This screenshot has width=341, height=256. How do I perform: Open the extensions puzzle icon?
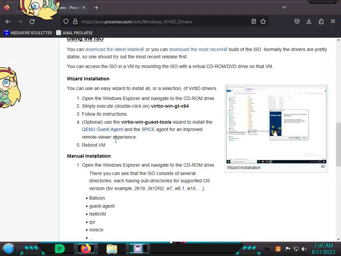point(321,22)
